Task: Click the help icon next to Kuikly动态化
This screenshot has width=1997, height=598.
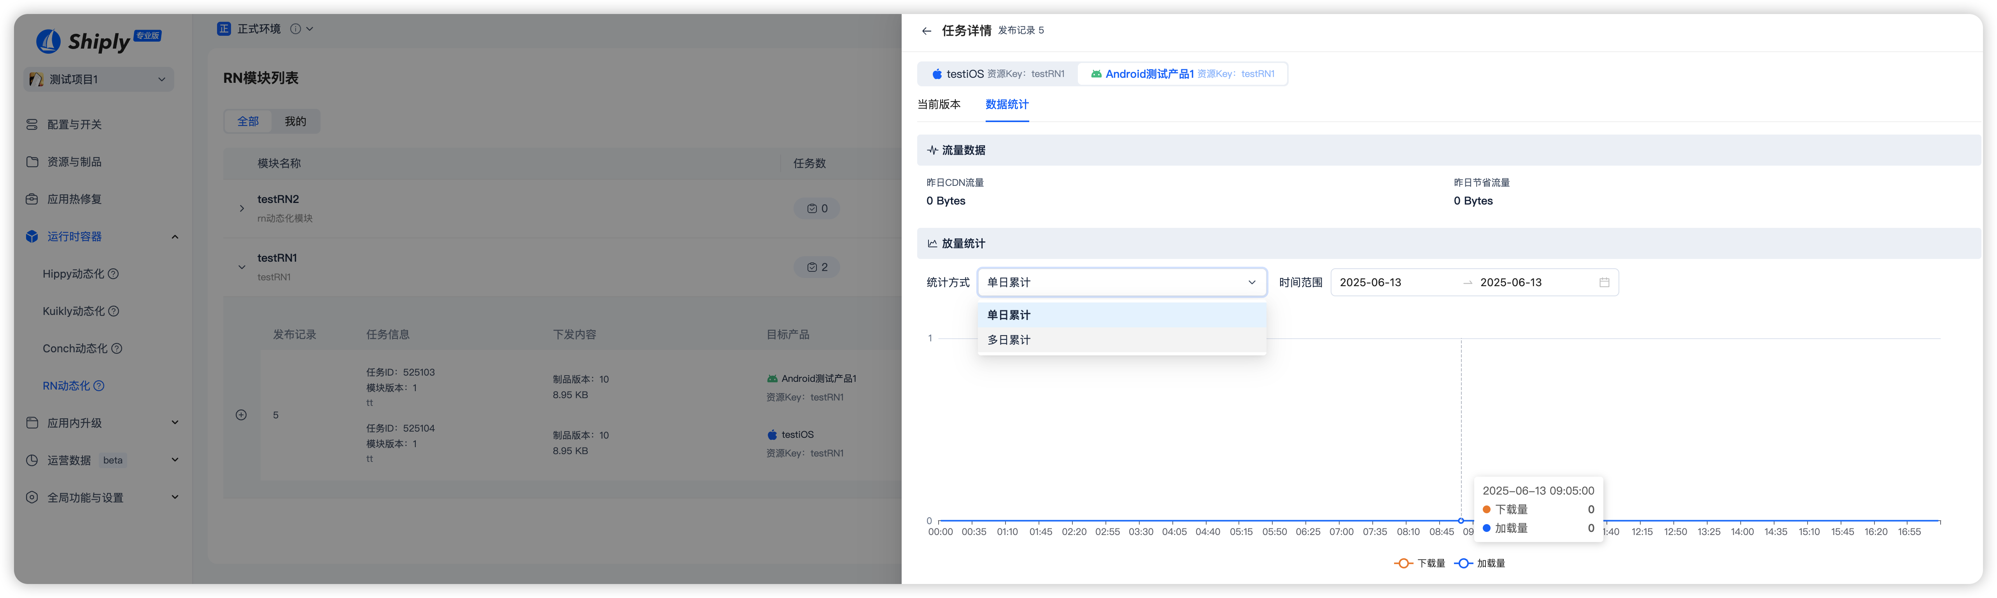Action: click(113, 311)
